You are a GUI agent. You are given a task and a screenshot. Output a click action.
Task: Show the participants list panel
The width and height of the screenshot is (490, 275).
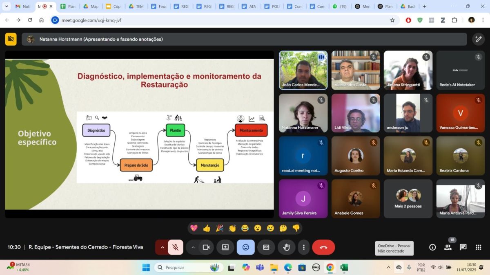448,247
